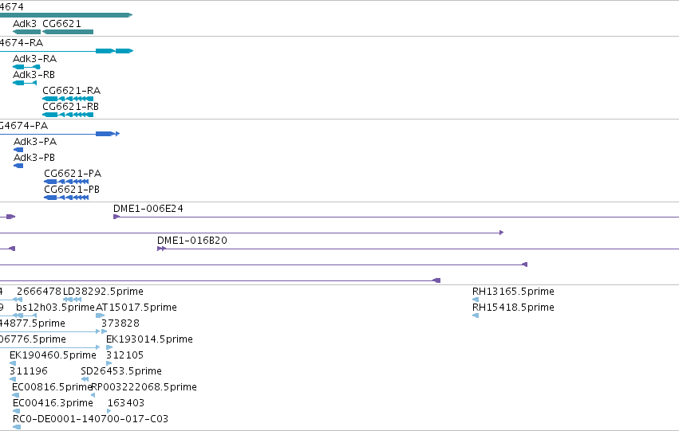
Task: Select the SD26453.5prime EST label
Action: 121,372
